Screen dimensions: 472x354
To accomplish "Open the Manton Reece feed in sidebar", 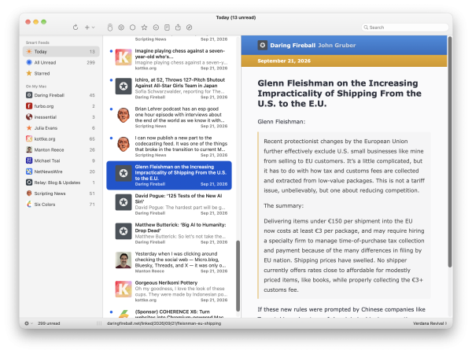I will pos(61,149).
